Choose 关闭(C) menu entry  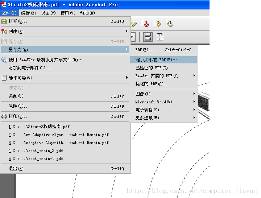(65, 96)
